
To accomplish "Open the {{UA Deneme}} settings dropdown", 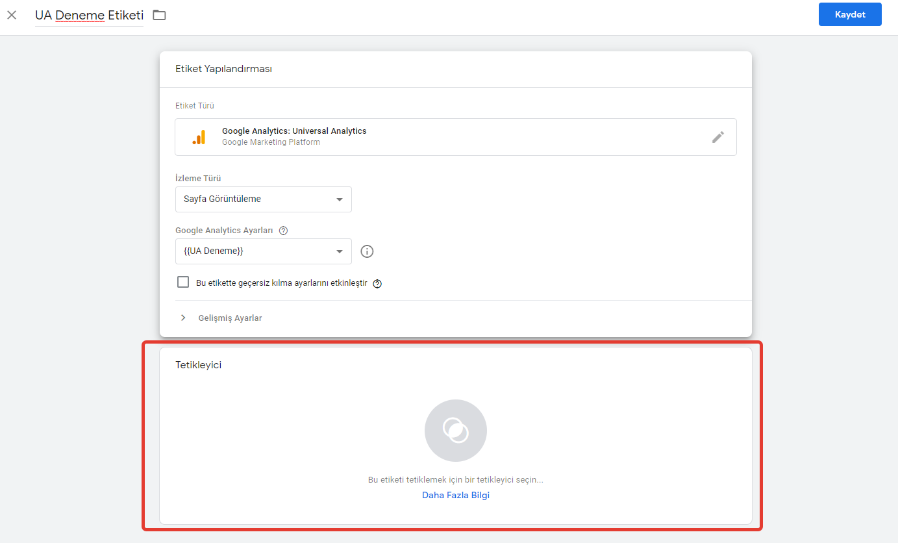I will tap(264, 251).
